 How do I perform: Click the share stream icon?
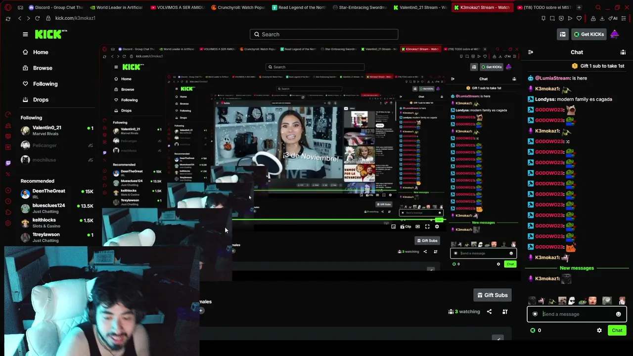pos(489,311)
